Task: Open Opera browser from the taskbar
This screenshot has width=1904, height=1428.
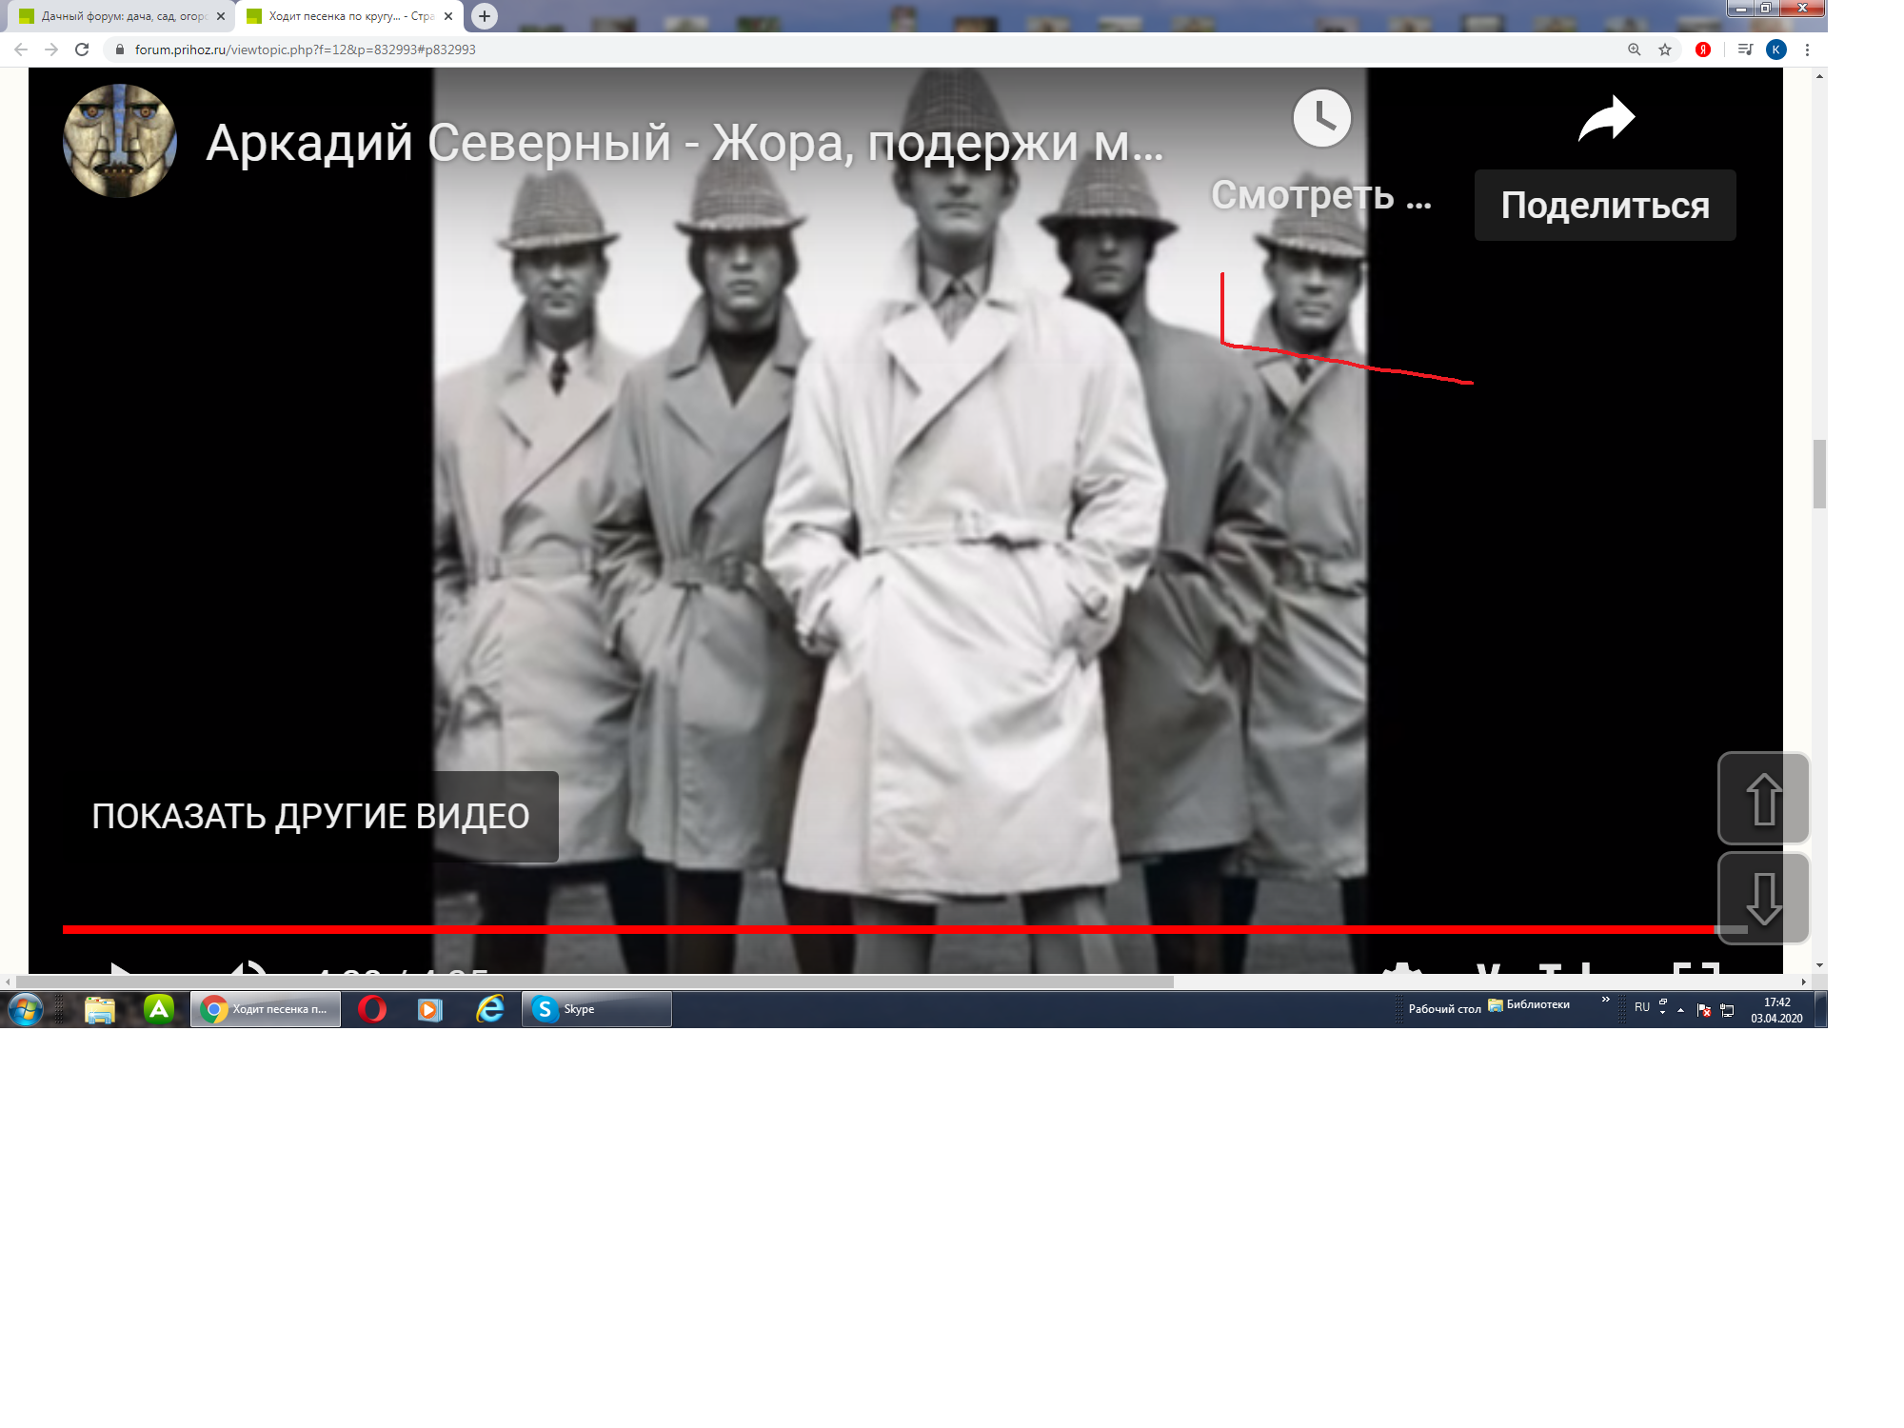Action: pos(372,1009)
